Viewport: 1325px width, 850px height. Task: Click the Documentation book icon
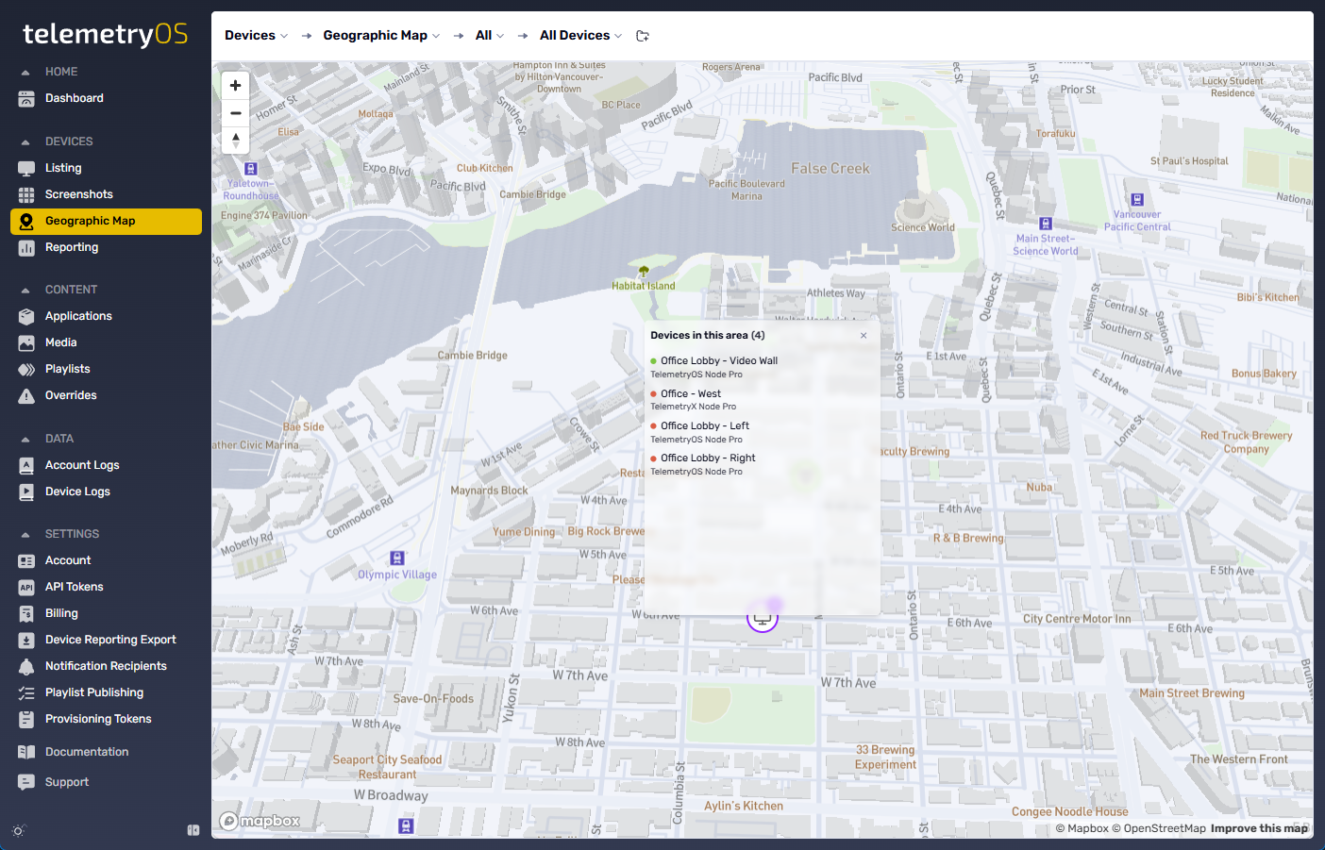pyautogui.click(x=26, y=752)
